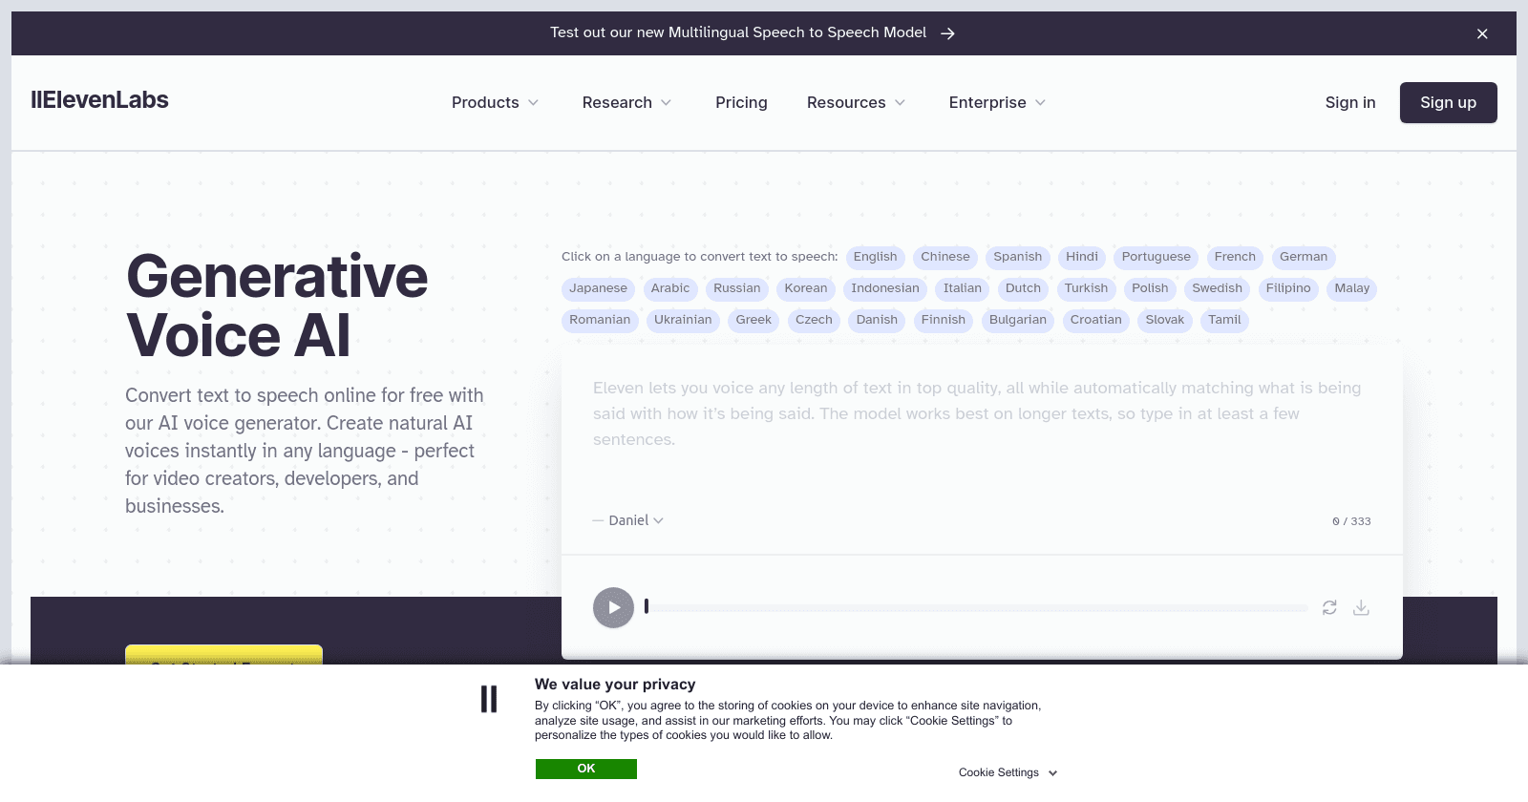The height and width of the screenshot is (802, 1528).
Task: Dismiss the top announcement banner
Action: click(1482, 33)
